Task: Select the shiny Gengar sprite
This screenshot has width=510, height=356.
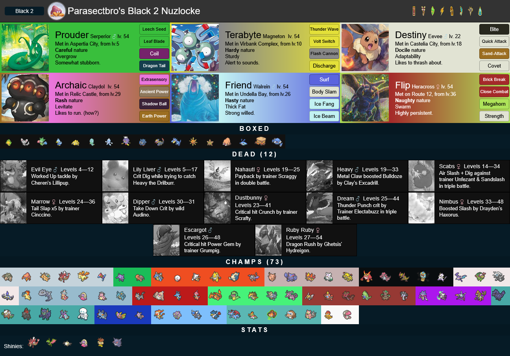Action: 117,343
